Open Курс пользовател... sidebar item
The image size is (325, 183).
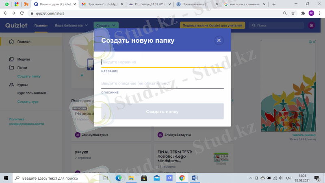(32, 93)
